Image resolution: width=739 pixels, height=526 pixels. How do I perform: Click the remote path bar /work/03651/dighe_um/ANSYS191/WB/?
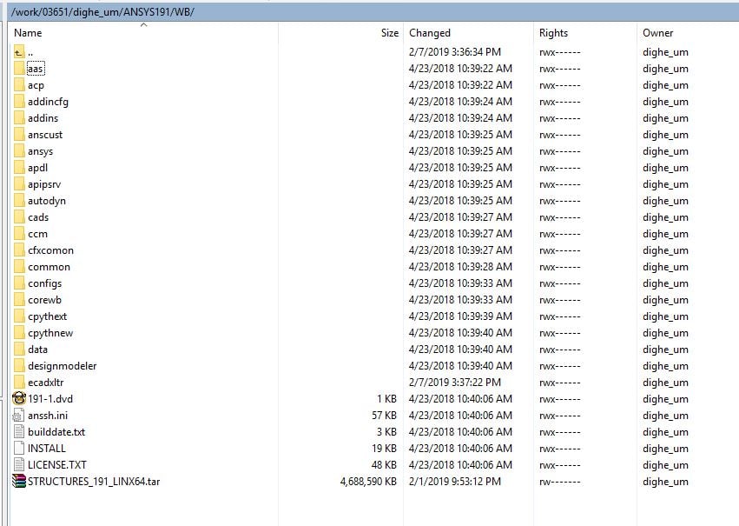(373, 12)
